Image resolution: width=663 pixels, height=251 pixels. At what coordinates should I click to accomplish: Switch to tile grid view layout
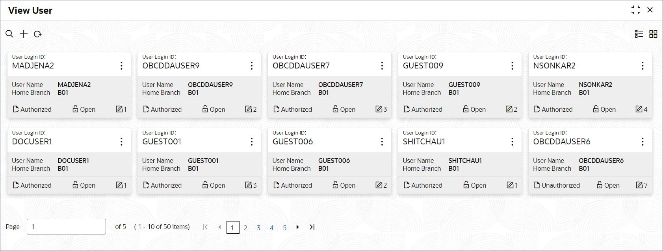[653, 34]
